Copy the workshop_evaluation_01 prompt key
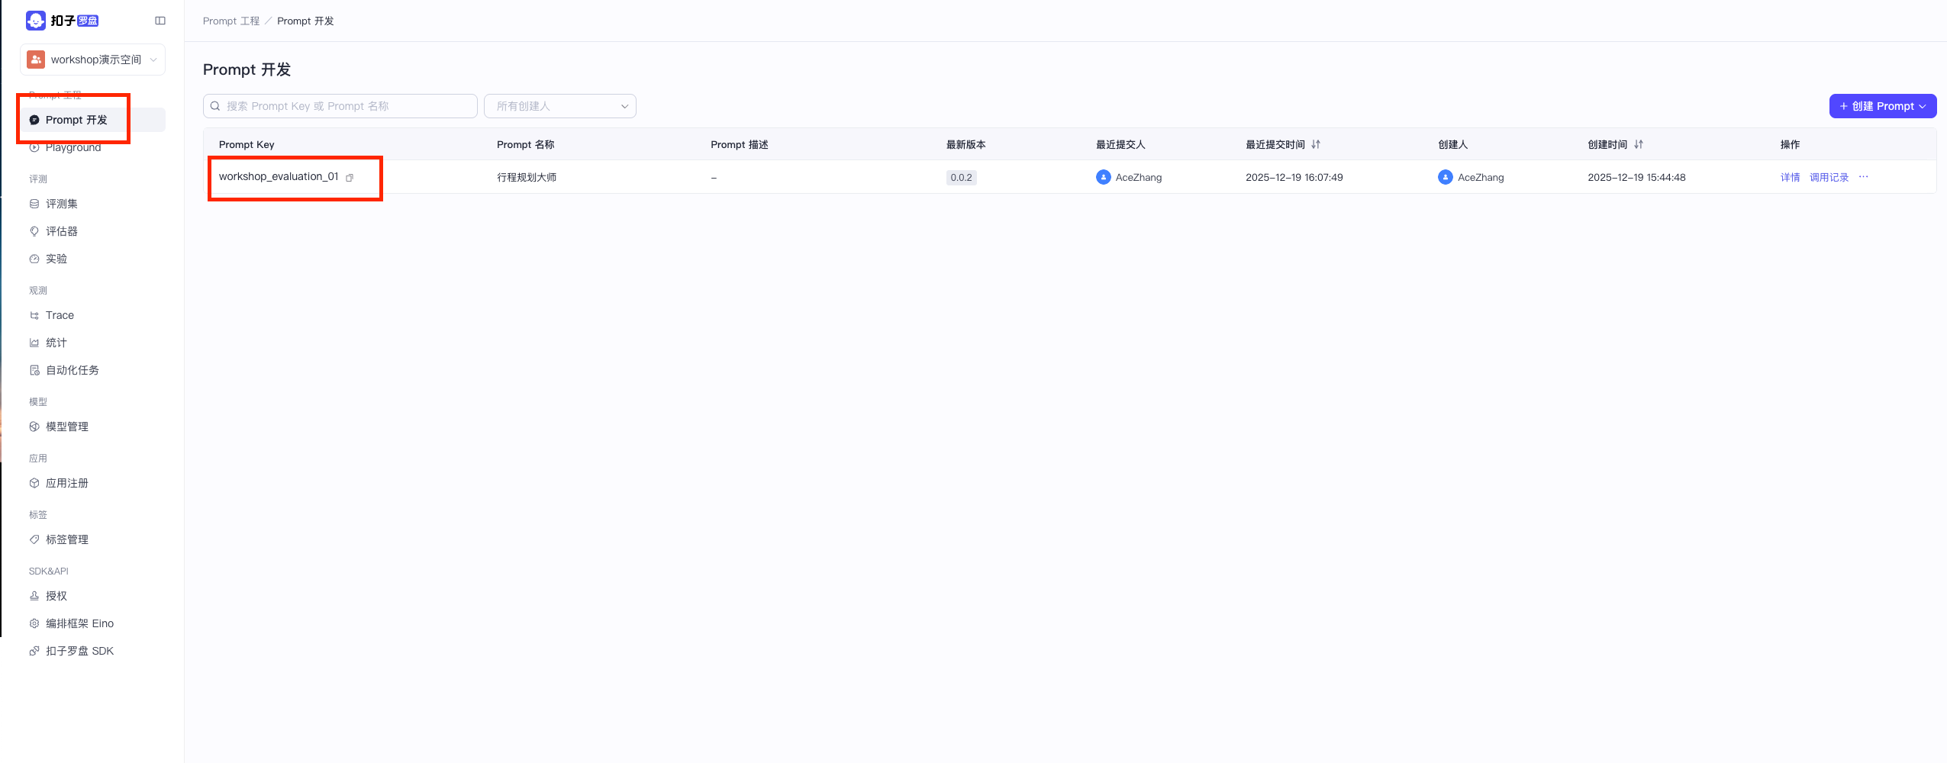Image resolution: width=1947 pixels, height=763 pixels. [350, 178]
